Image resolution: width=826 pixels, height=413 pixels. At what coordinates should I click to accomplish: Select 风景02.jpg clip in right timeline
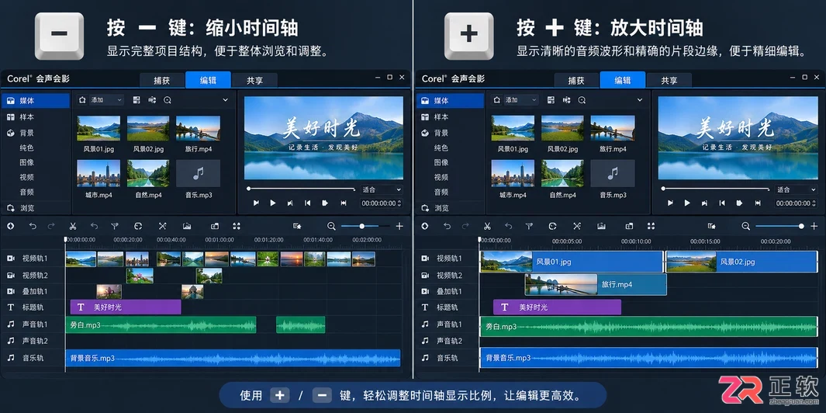(x=741, y=262)
